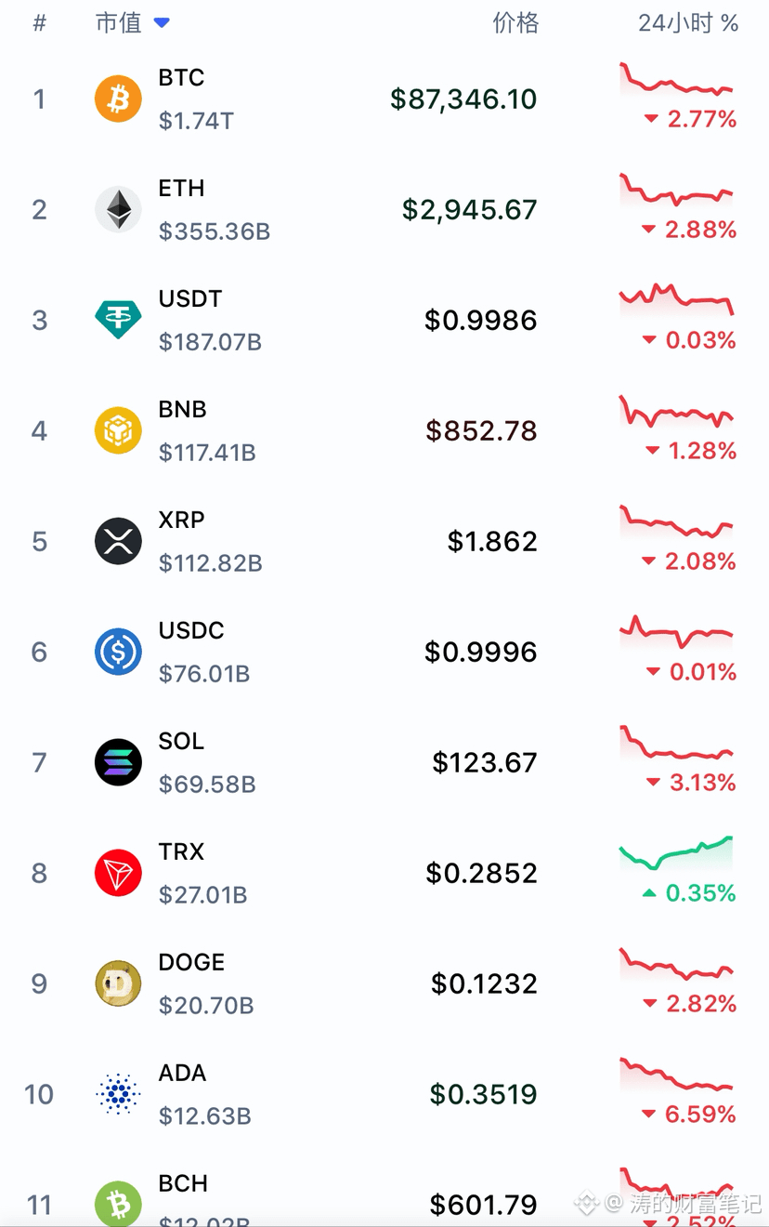Select the Tether USDT coin icon
The height and width of the screenshot is (1227, 769).
point(118,321)
